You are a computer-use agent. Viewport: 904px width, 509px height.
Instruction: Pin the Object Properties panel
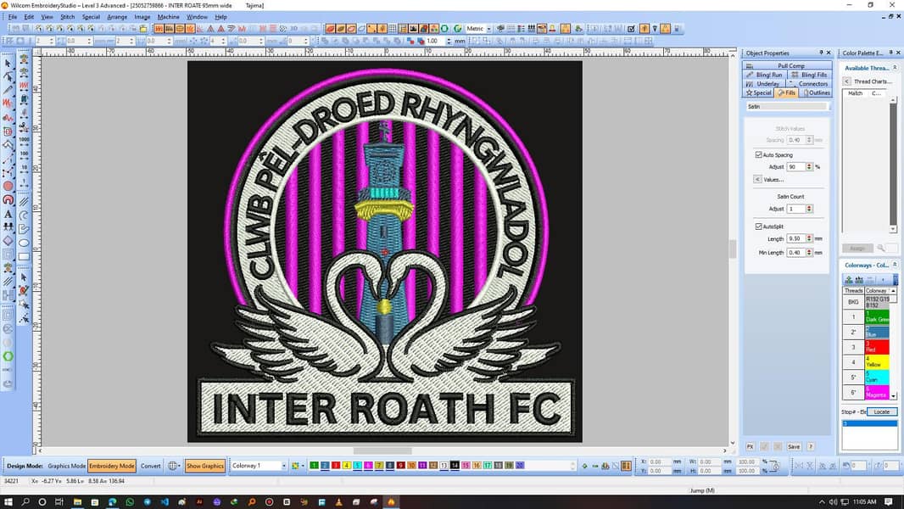coord(821,53)
